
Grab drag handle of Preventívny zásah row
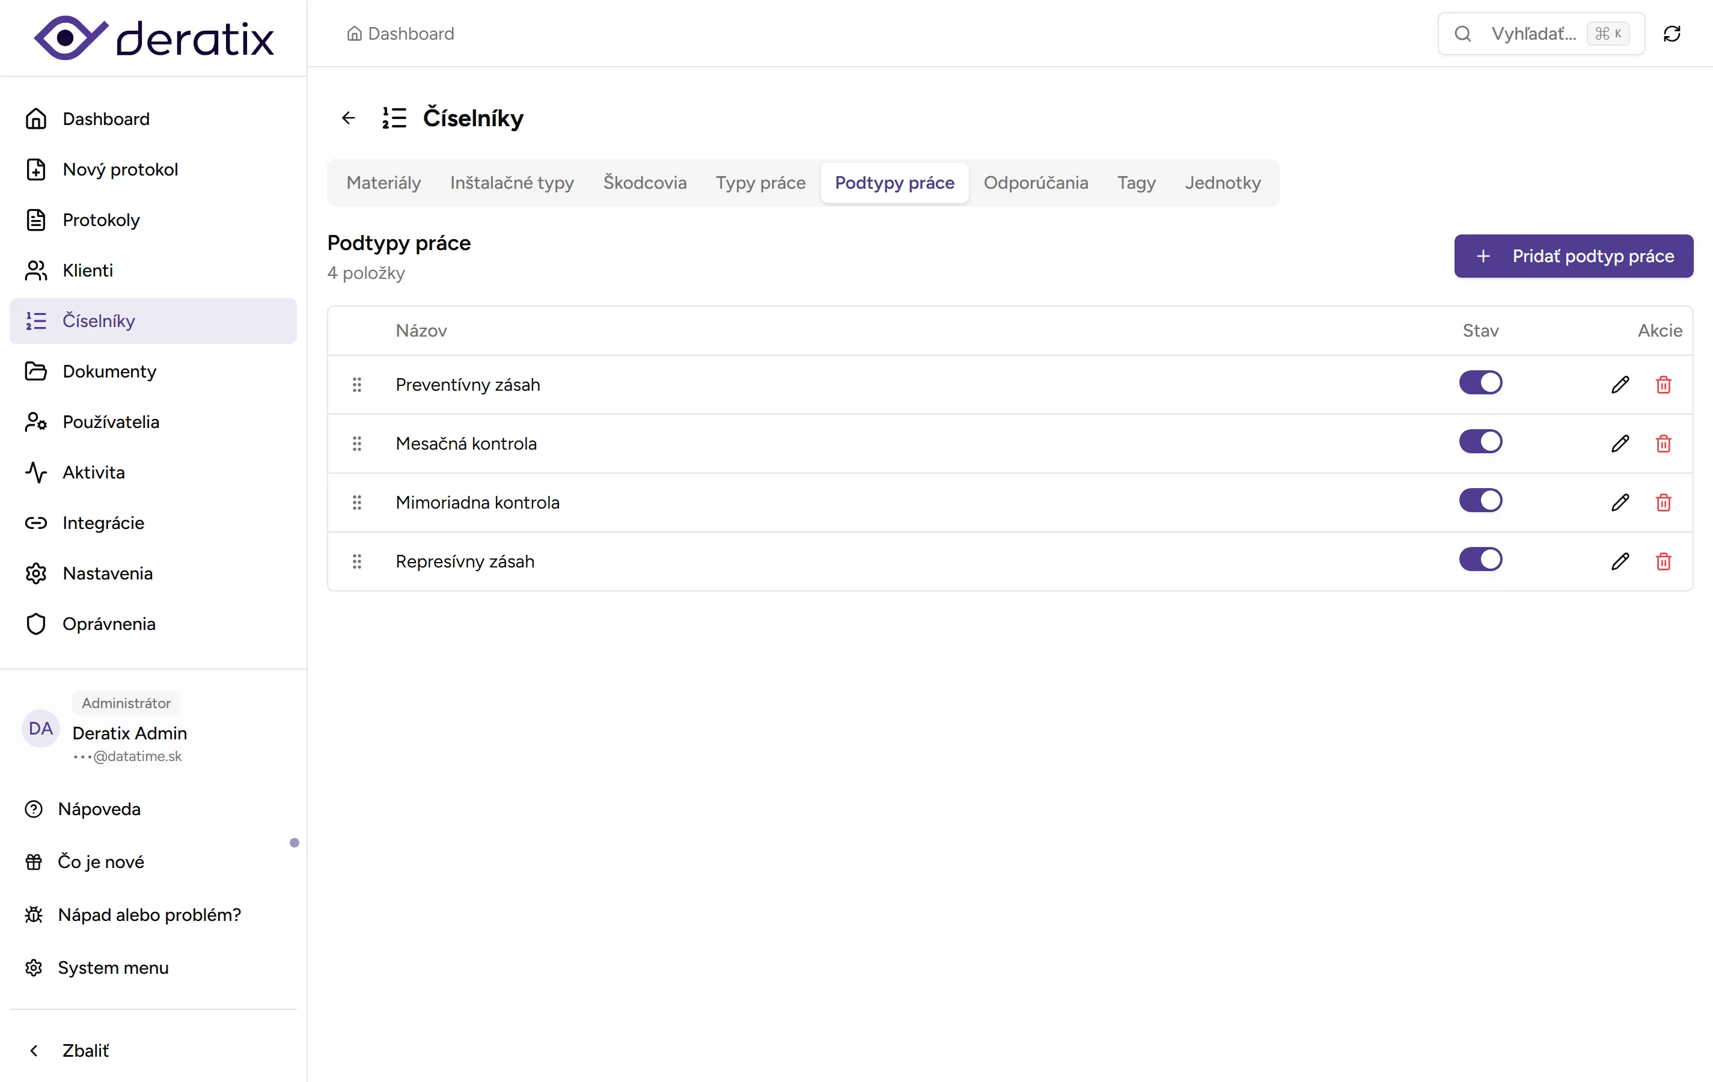(356, 384)
